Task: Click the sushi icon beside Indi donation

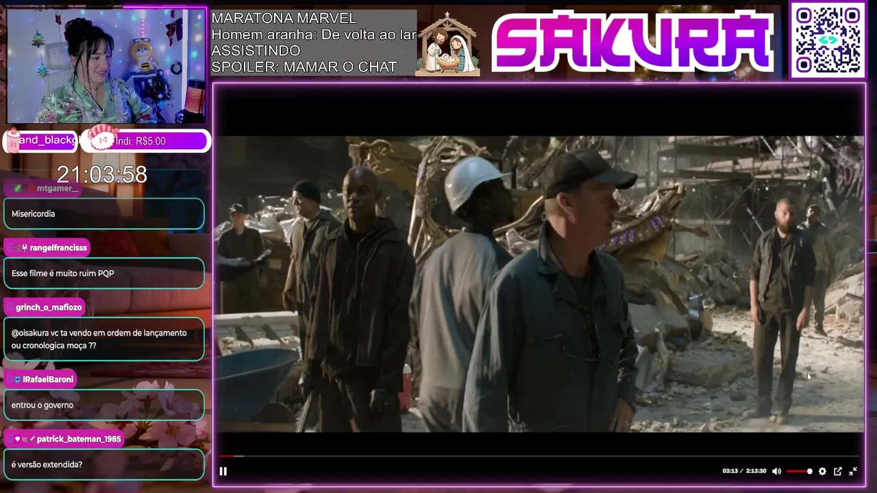Action: click(x=102, y=139)
